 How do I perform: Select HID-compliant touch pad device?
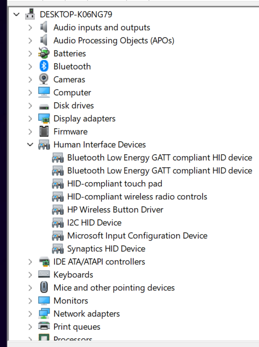[x=115, y=184]
